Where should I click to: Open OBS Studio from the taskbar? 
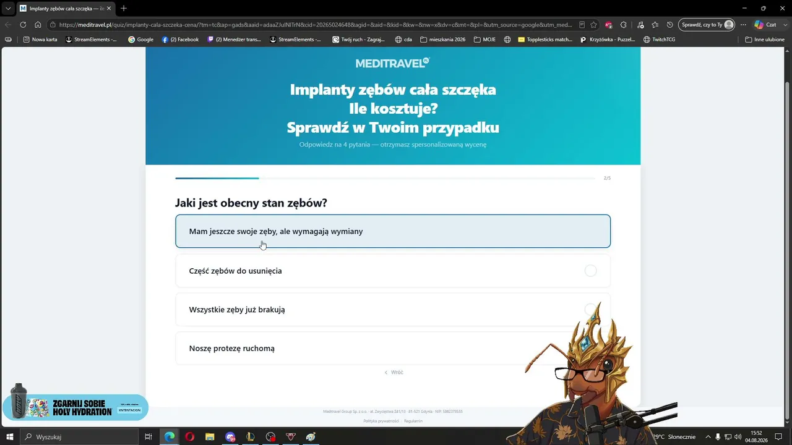pyautogui.click(x=270, y=437)
